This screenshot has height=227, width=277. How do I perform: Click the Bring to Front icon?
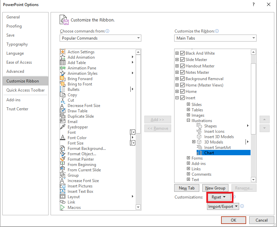pos(63,84)
